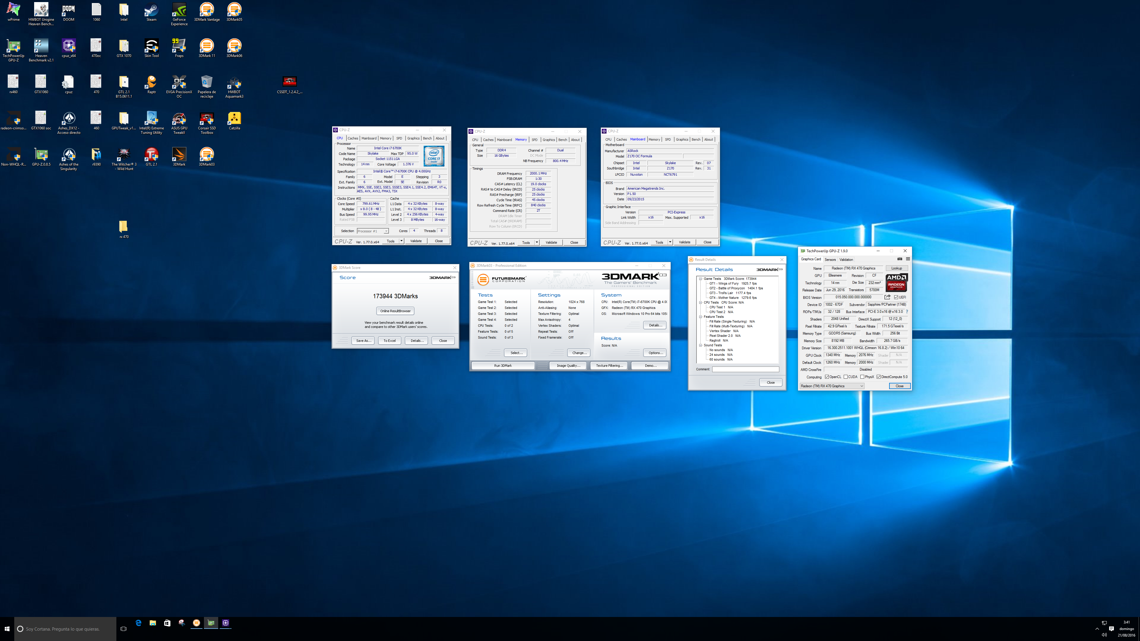1140x641 pixels.
Task: Toggle the OpenCL checkbox in GPU-Z
Action: (x=827, y=377)
